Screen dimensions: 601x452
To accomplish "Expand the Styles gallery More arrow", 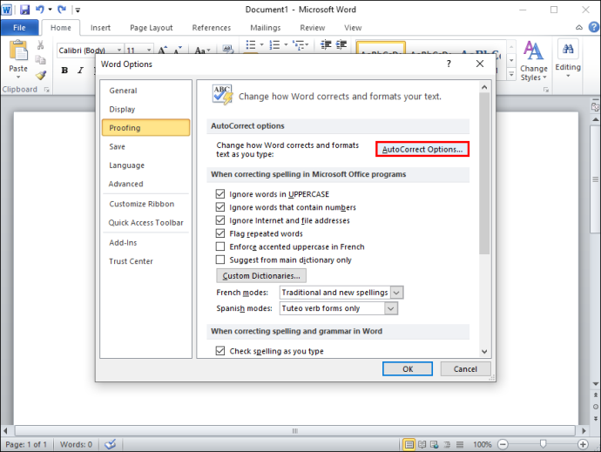I will tap(511, 74).
